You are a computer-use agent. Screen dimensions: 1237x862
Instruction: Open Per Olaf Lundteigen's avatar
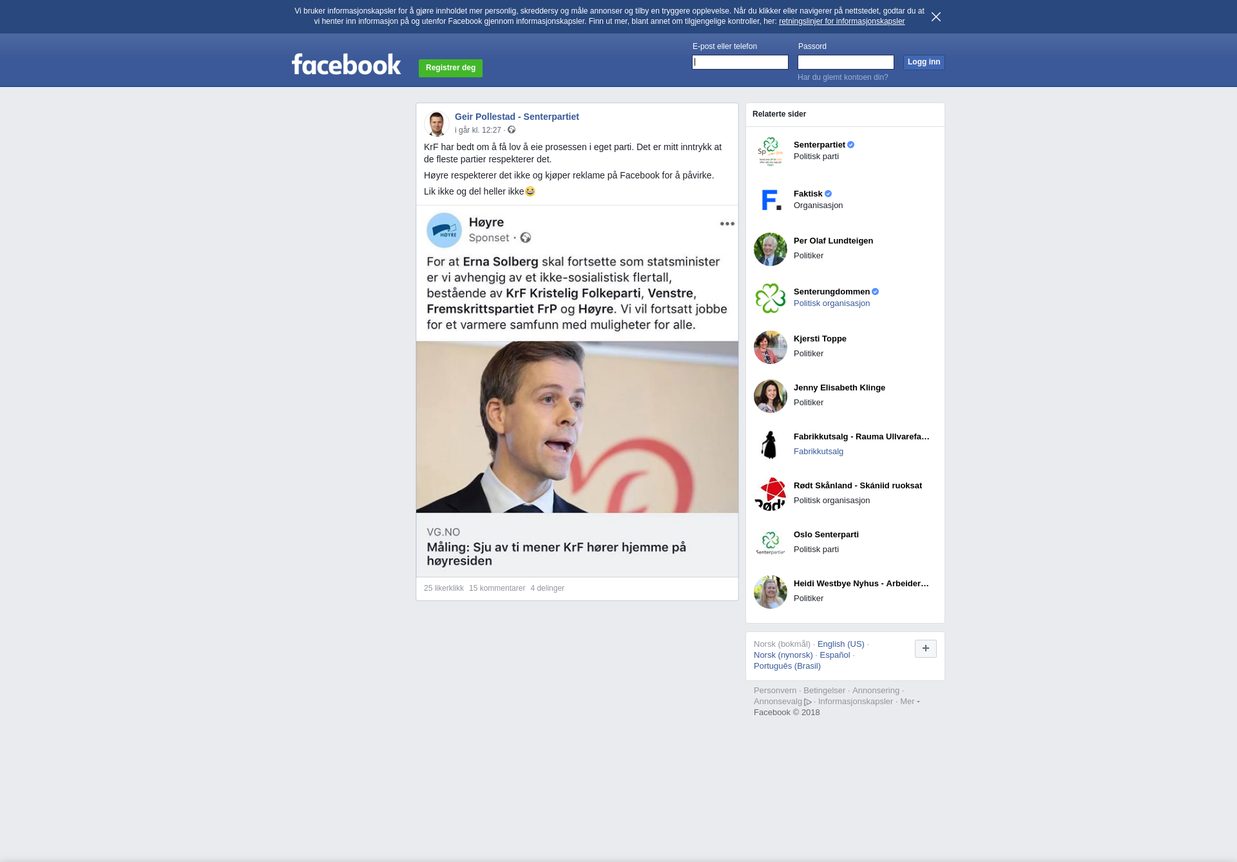[x=771, y=249]
